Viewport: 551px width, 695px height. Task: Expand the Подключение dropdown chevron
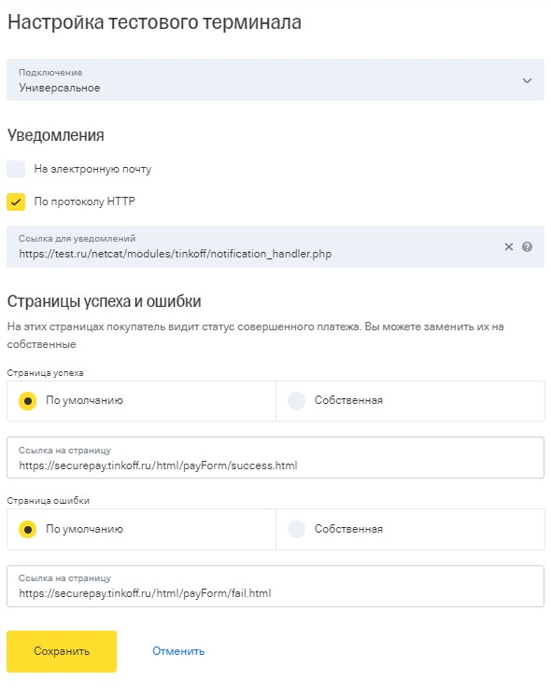point(527,80)
